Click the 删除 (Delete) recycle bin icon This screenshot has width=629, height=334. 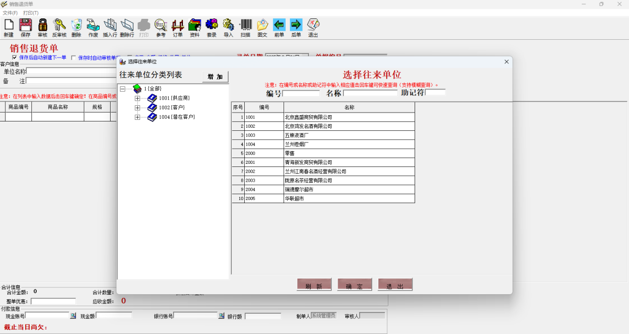[x=75, y=24]
